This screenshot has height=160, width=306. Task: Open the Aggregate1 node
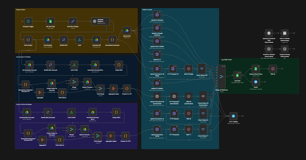coord(43,140)
